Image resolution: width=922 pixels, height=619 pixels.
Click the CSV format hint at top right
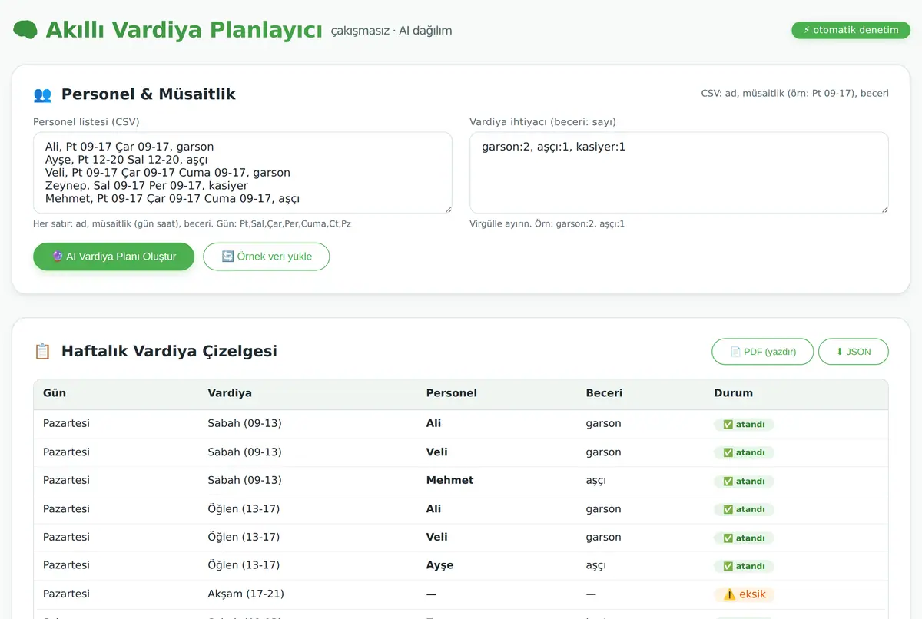(794, 94)
